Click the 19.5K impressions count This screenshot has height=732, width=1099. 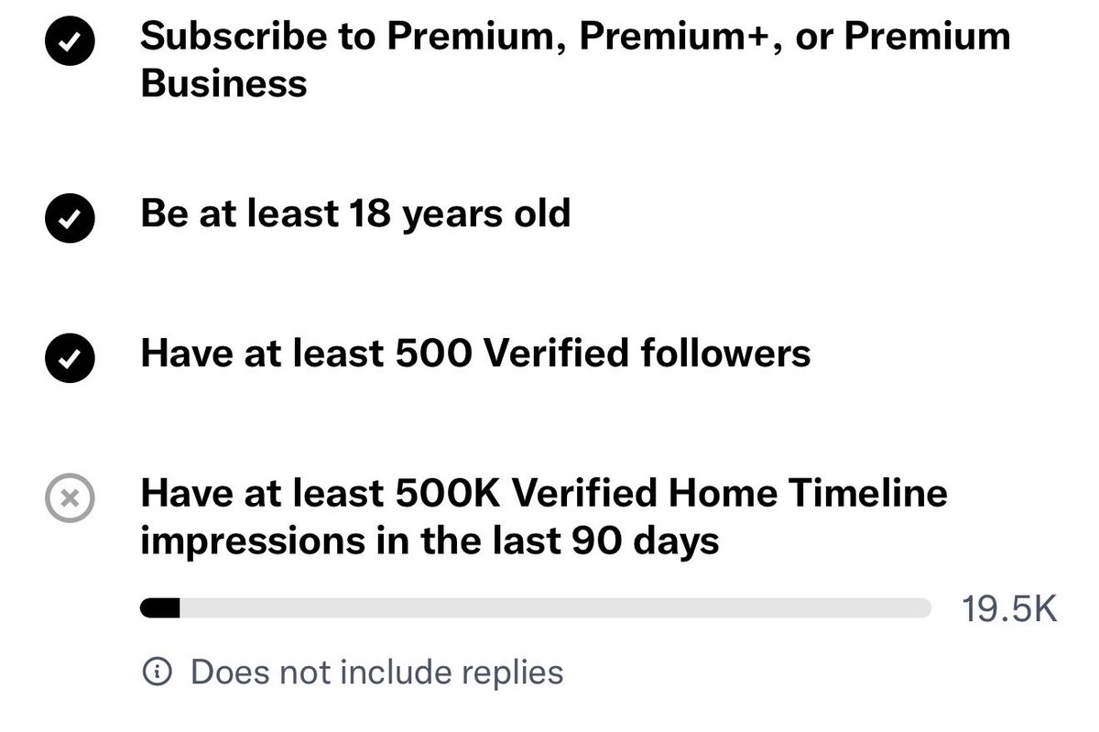pos(1009,609)
